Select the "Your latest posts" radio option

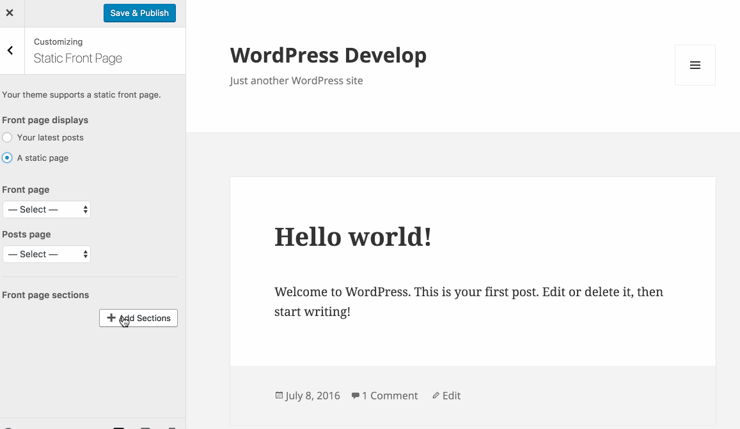point(7,137)
